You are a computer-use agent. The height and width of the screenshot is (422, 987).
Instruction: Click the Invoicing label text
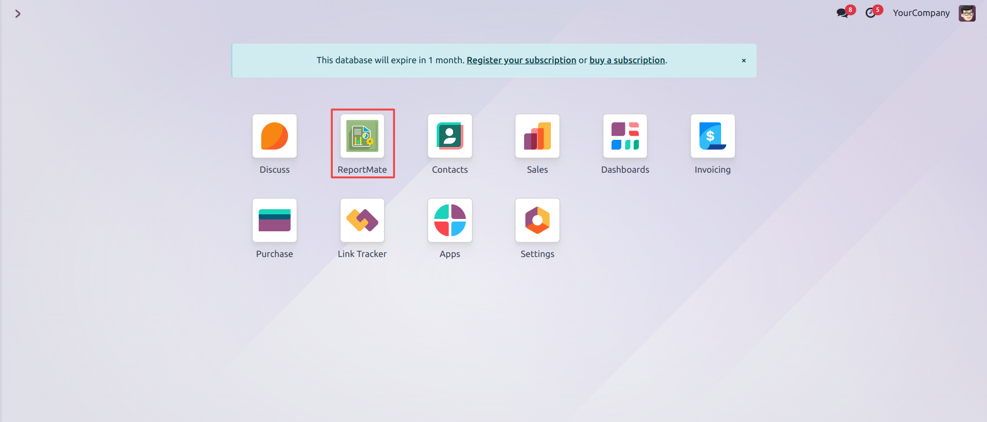click(712, 170)
